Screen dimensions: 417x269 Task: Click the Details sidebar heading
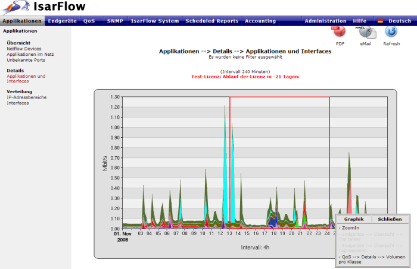[x=15, y=71]
